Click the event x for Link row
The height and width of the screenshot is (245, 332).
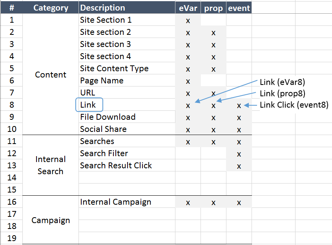click(x=239, y=106)
